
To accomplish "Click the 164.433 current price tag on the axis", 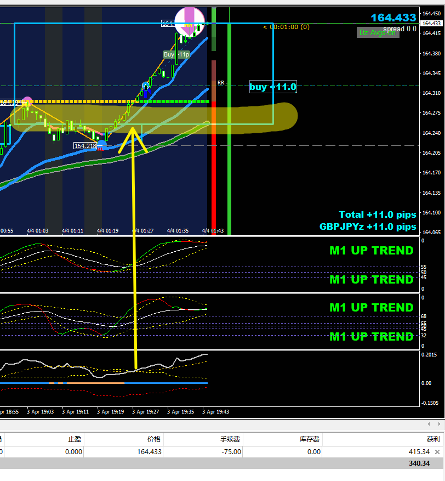I will (431, 24).
